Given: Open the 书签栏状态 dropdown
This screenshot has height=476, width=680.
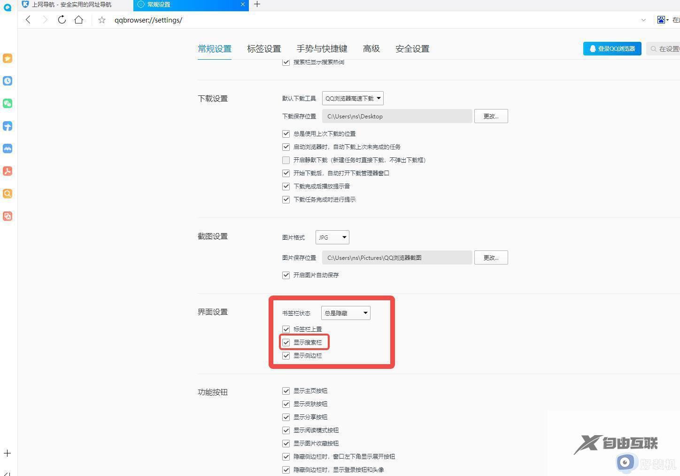Looking at the screenshot, I should [x=346, y=313].
